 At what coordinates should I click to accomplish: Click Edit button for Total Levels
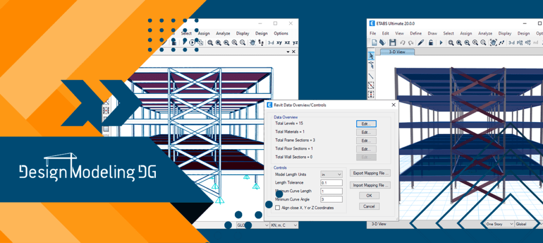pyautogui.click(x=366, y=124)
